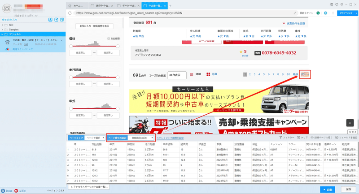Image resolution: width=359 pixels, height=194 pixels.
Task: Click 料金を払うに行く link
Action: coord(26,16)
